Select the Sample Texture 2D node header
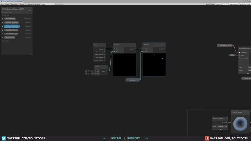 pos(244,49)
